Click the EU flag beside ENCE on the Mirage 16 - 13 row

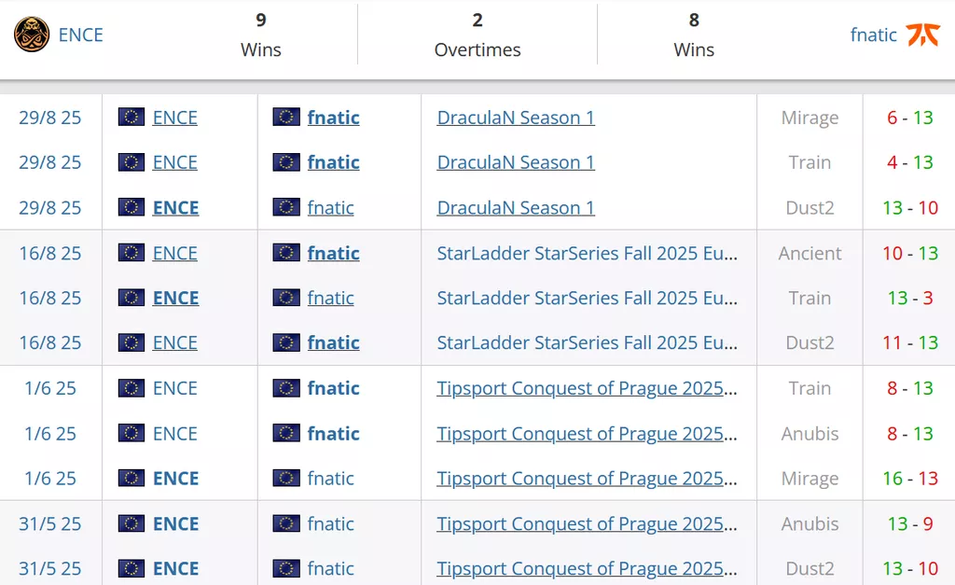(x=131, y=478)
